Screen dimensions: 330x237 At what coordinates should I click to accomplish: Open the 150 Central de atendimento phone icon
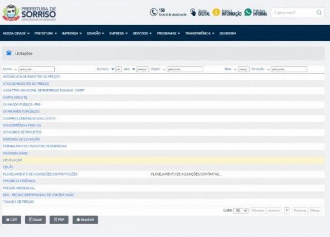tap(154, 12)
